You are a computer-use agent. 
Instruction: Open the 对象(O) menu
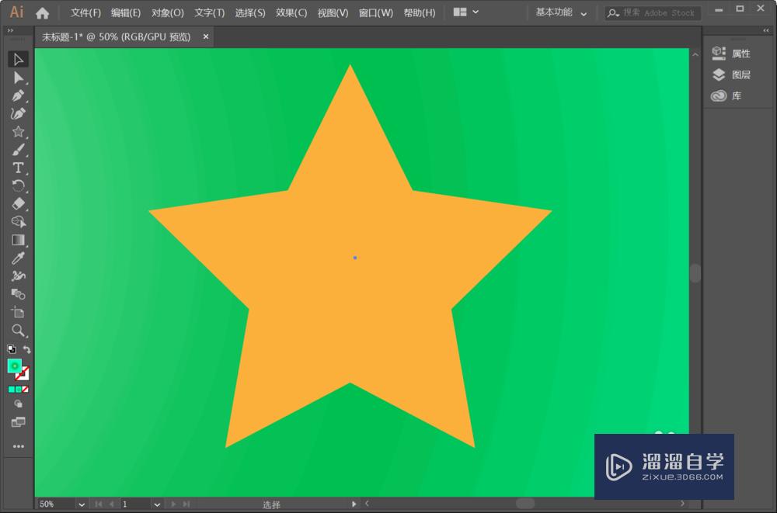(x=168, y=13)
